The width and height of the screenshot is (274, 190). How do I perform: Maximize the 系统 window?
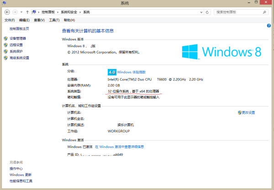click(256, 2)
